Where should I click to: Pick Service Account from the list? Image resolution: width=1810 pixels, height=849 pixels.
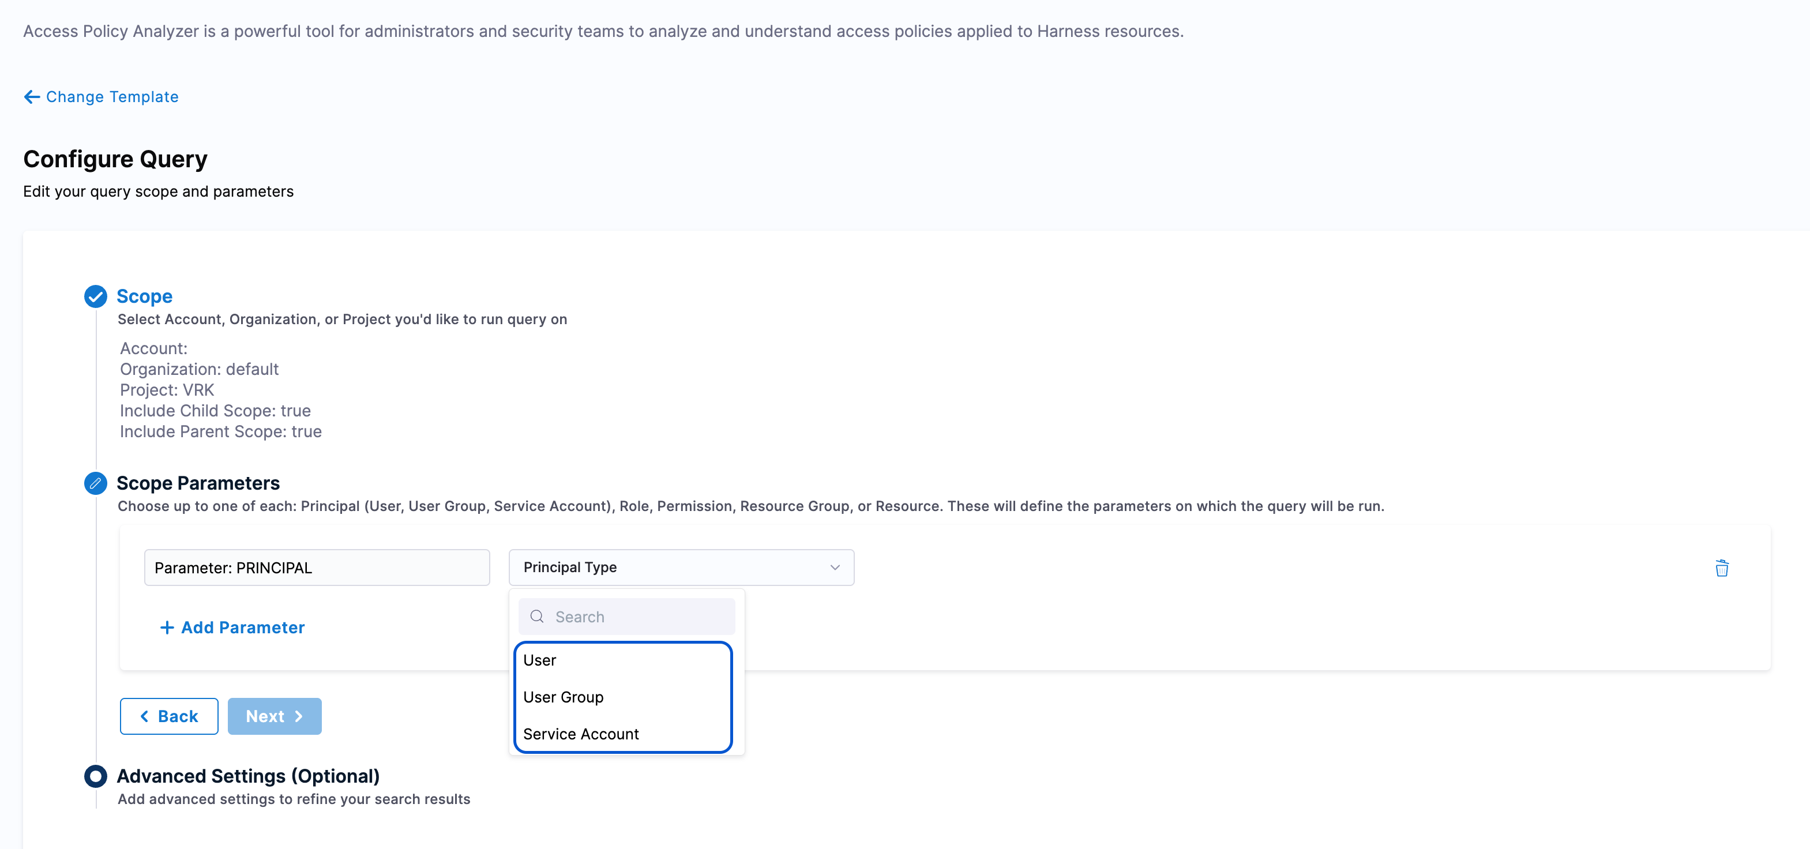pyautogui.click(x=581, y=734)
